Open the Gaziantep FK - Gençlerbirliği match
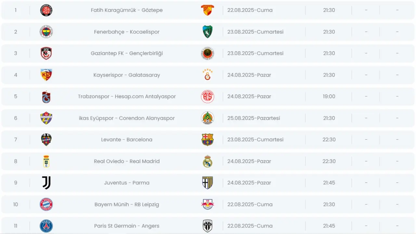This screenshot has height=234, width=416. click(127, 53)
